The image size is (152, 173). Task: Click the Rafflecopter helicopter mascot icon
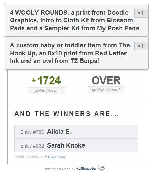pyautogui.click(x=102, y=168)
